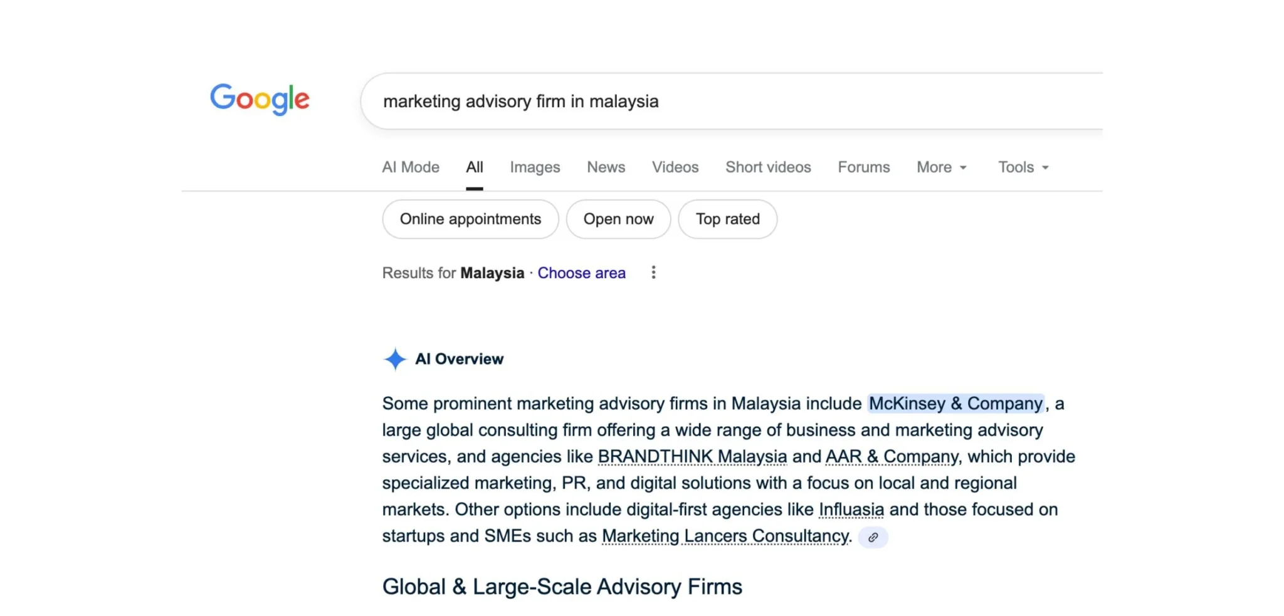Open the Choose area link

coord(581,273)
